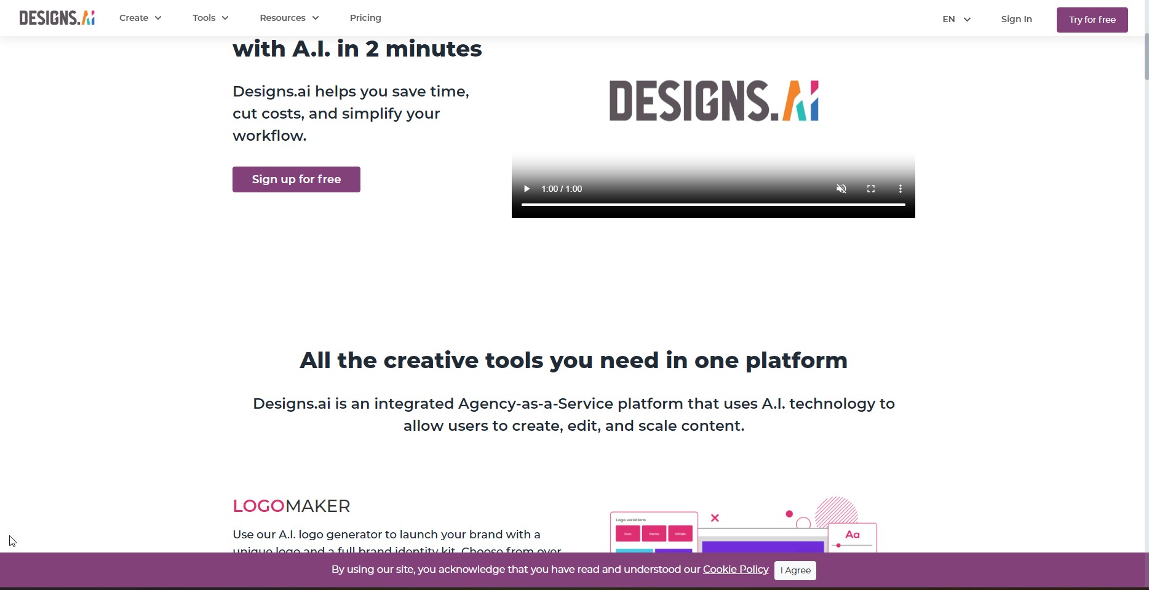Expand the Tools dropdown menu

click(x=211, y=18)
